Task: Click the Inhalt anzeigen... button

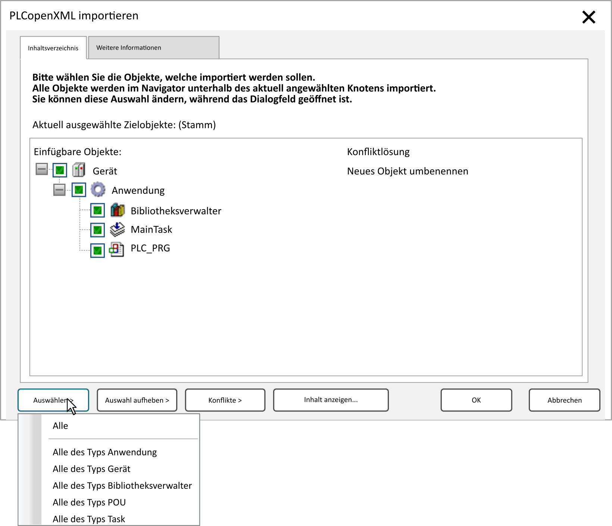Action: point(331,400)
